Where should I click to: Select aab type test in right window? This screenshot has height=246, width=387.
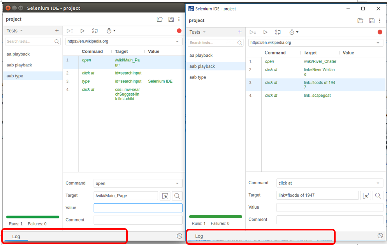(216, 77)
